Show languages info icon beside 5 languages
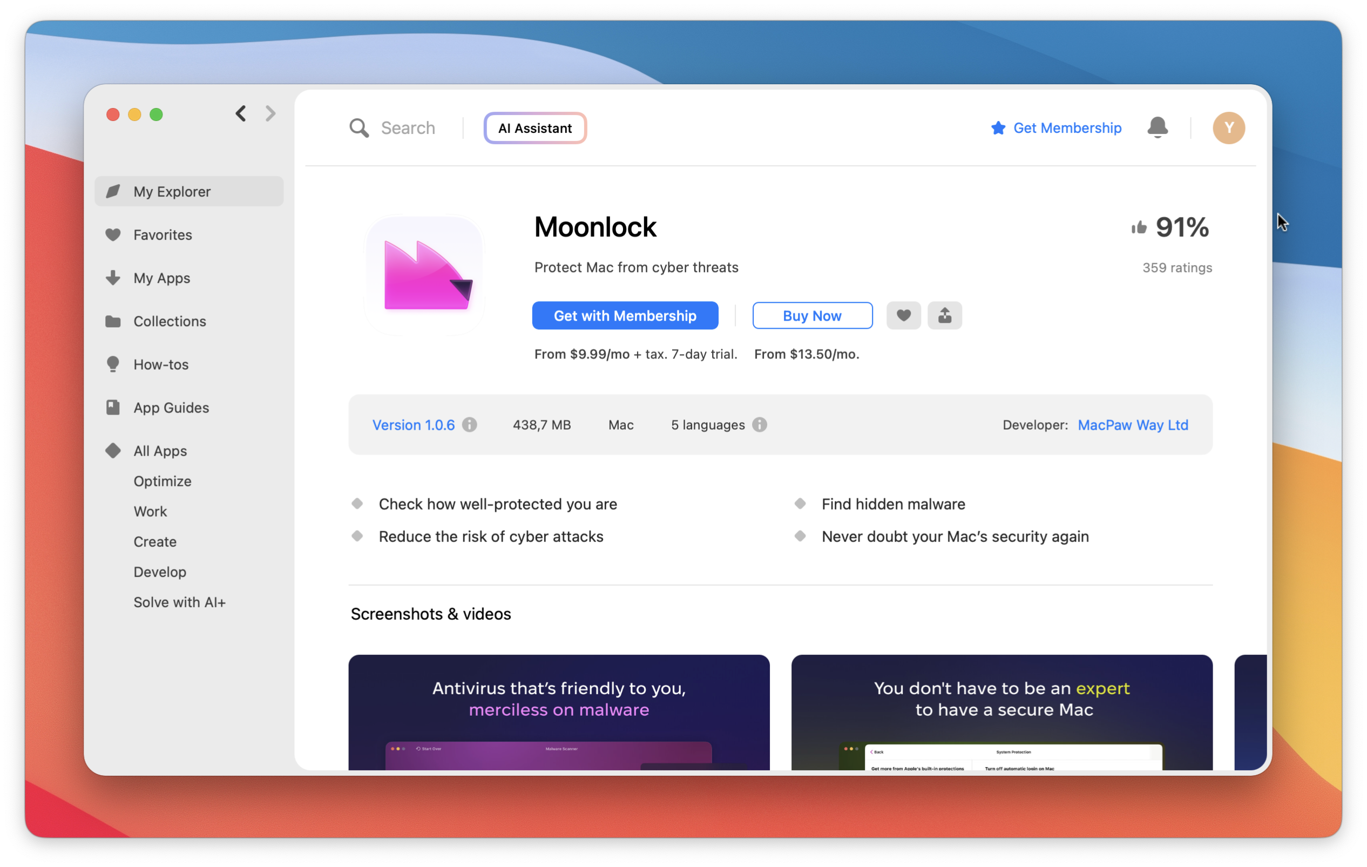The height and width of the screenshot is (867, 1367). (760, 425)
